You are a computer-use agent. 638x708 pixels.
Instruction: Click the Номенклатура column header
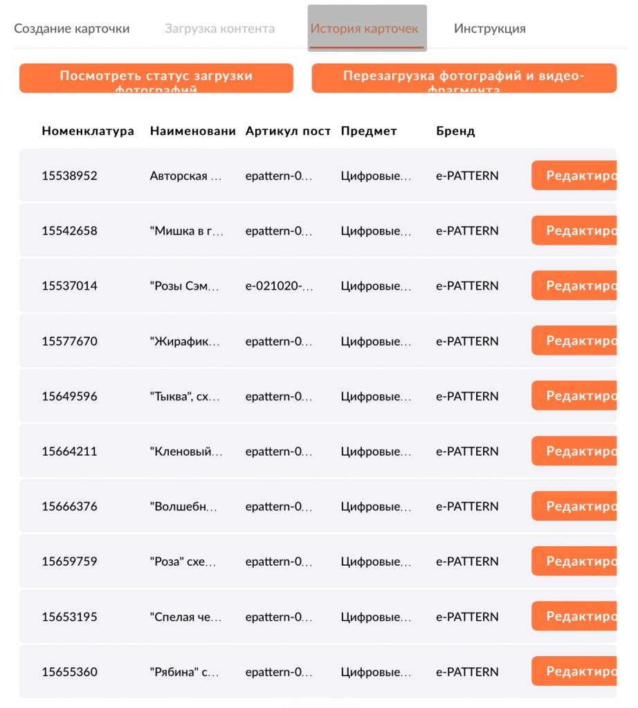88,131
